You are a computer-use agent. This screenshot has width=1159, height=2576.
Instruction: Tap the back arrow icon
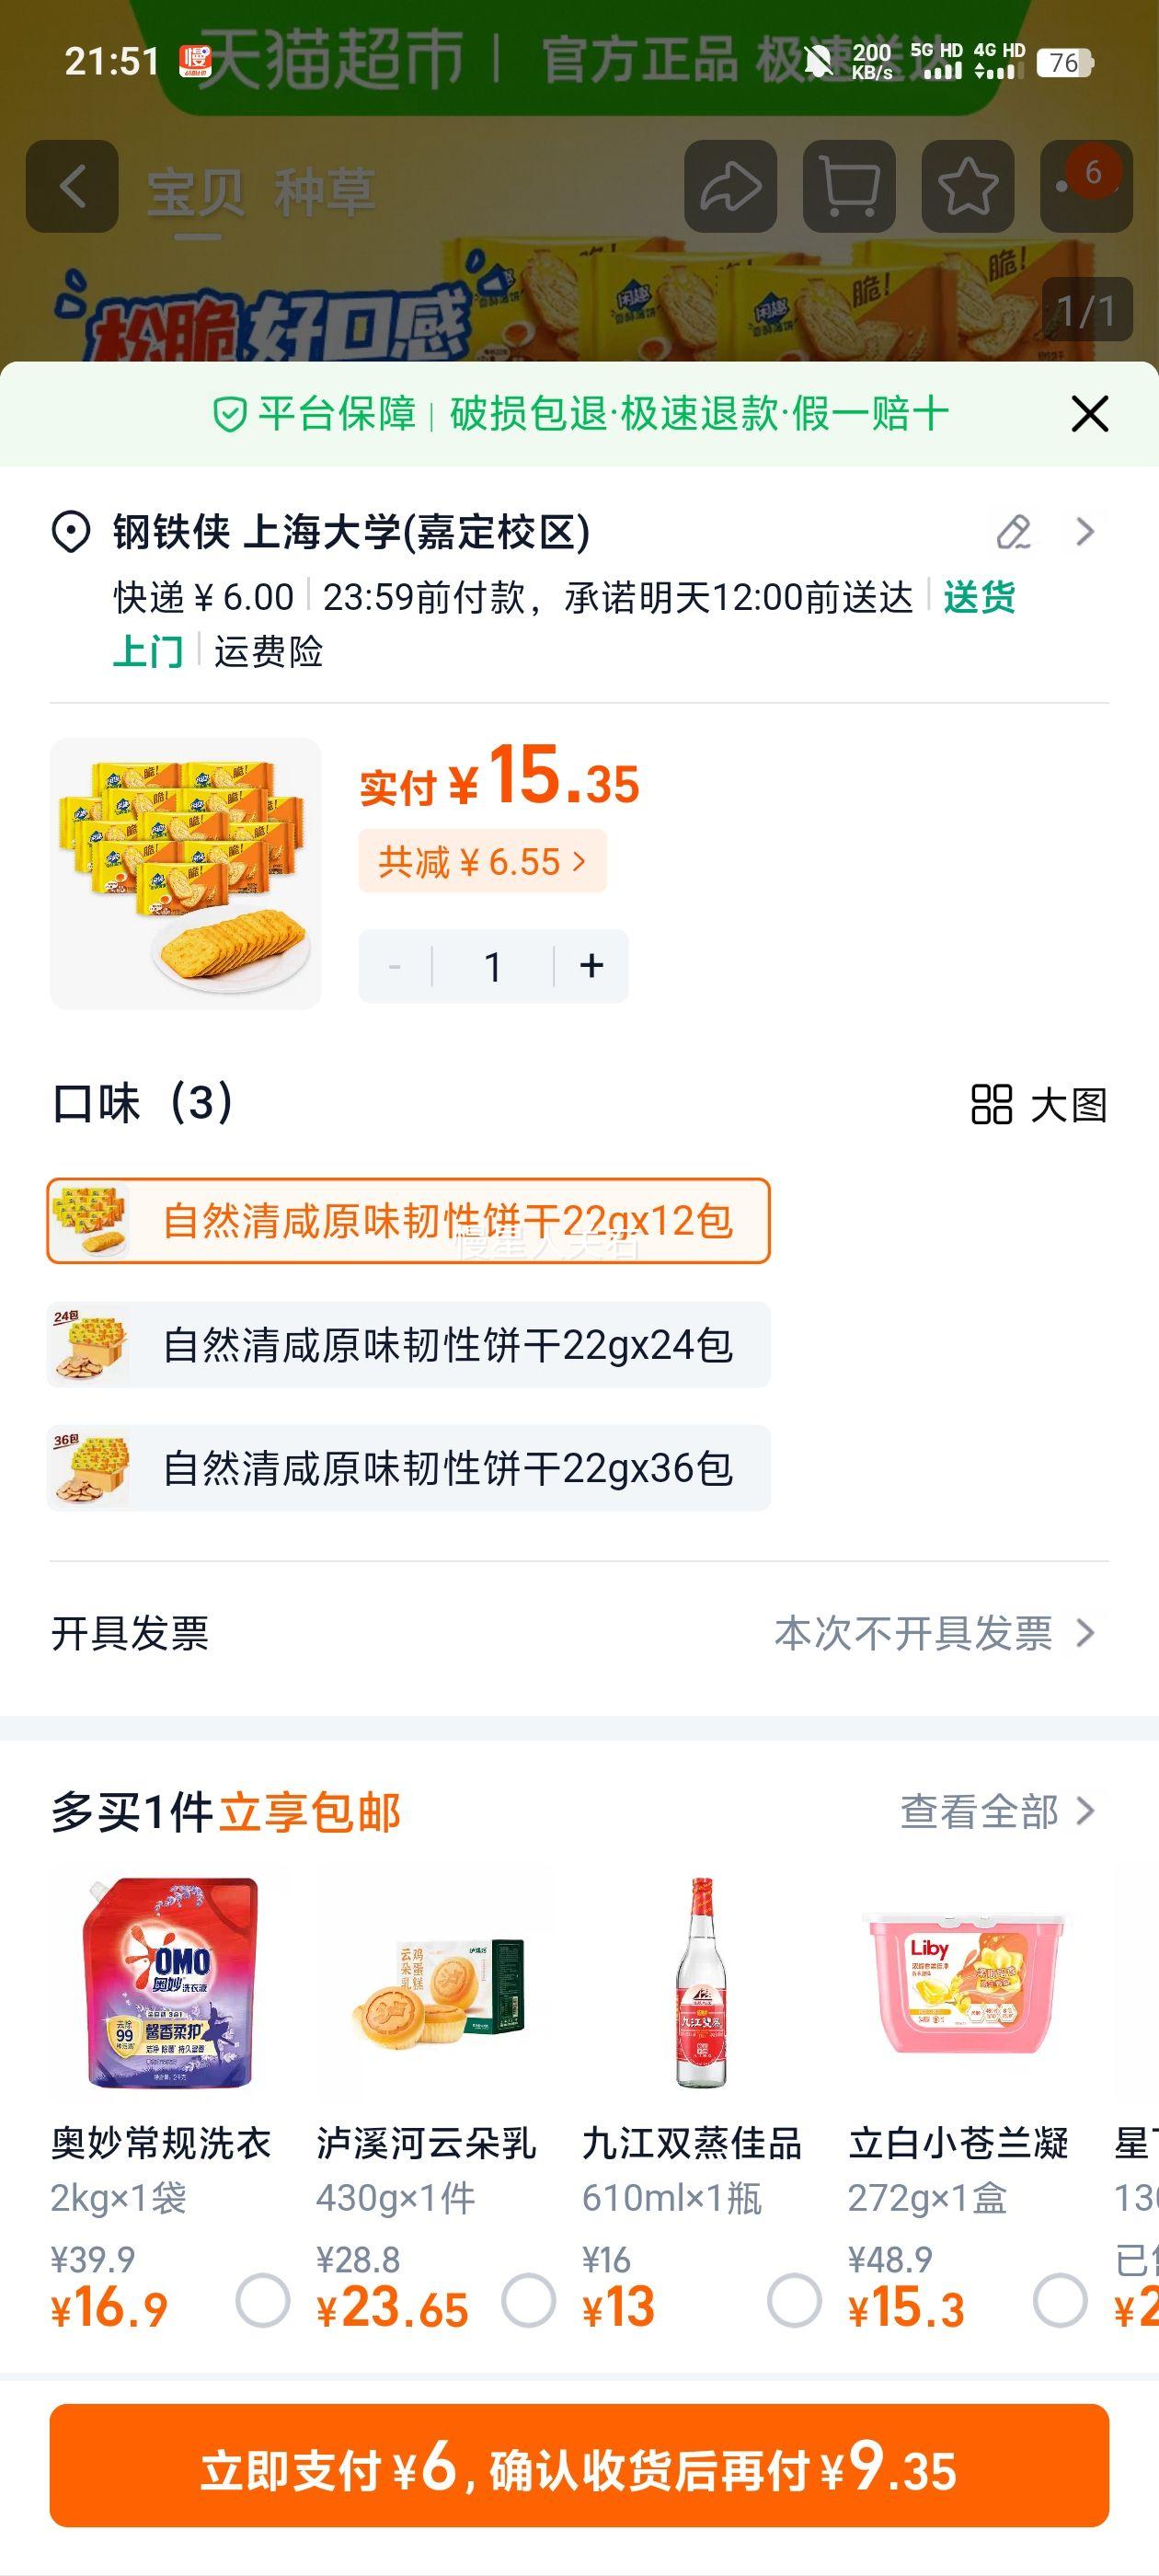click(72, 187)
